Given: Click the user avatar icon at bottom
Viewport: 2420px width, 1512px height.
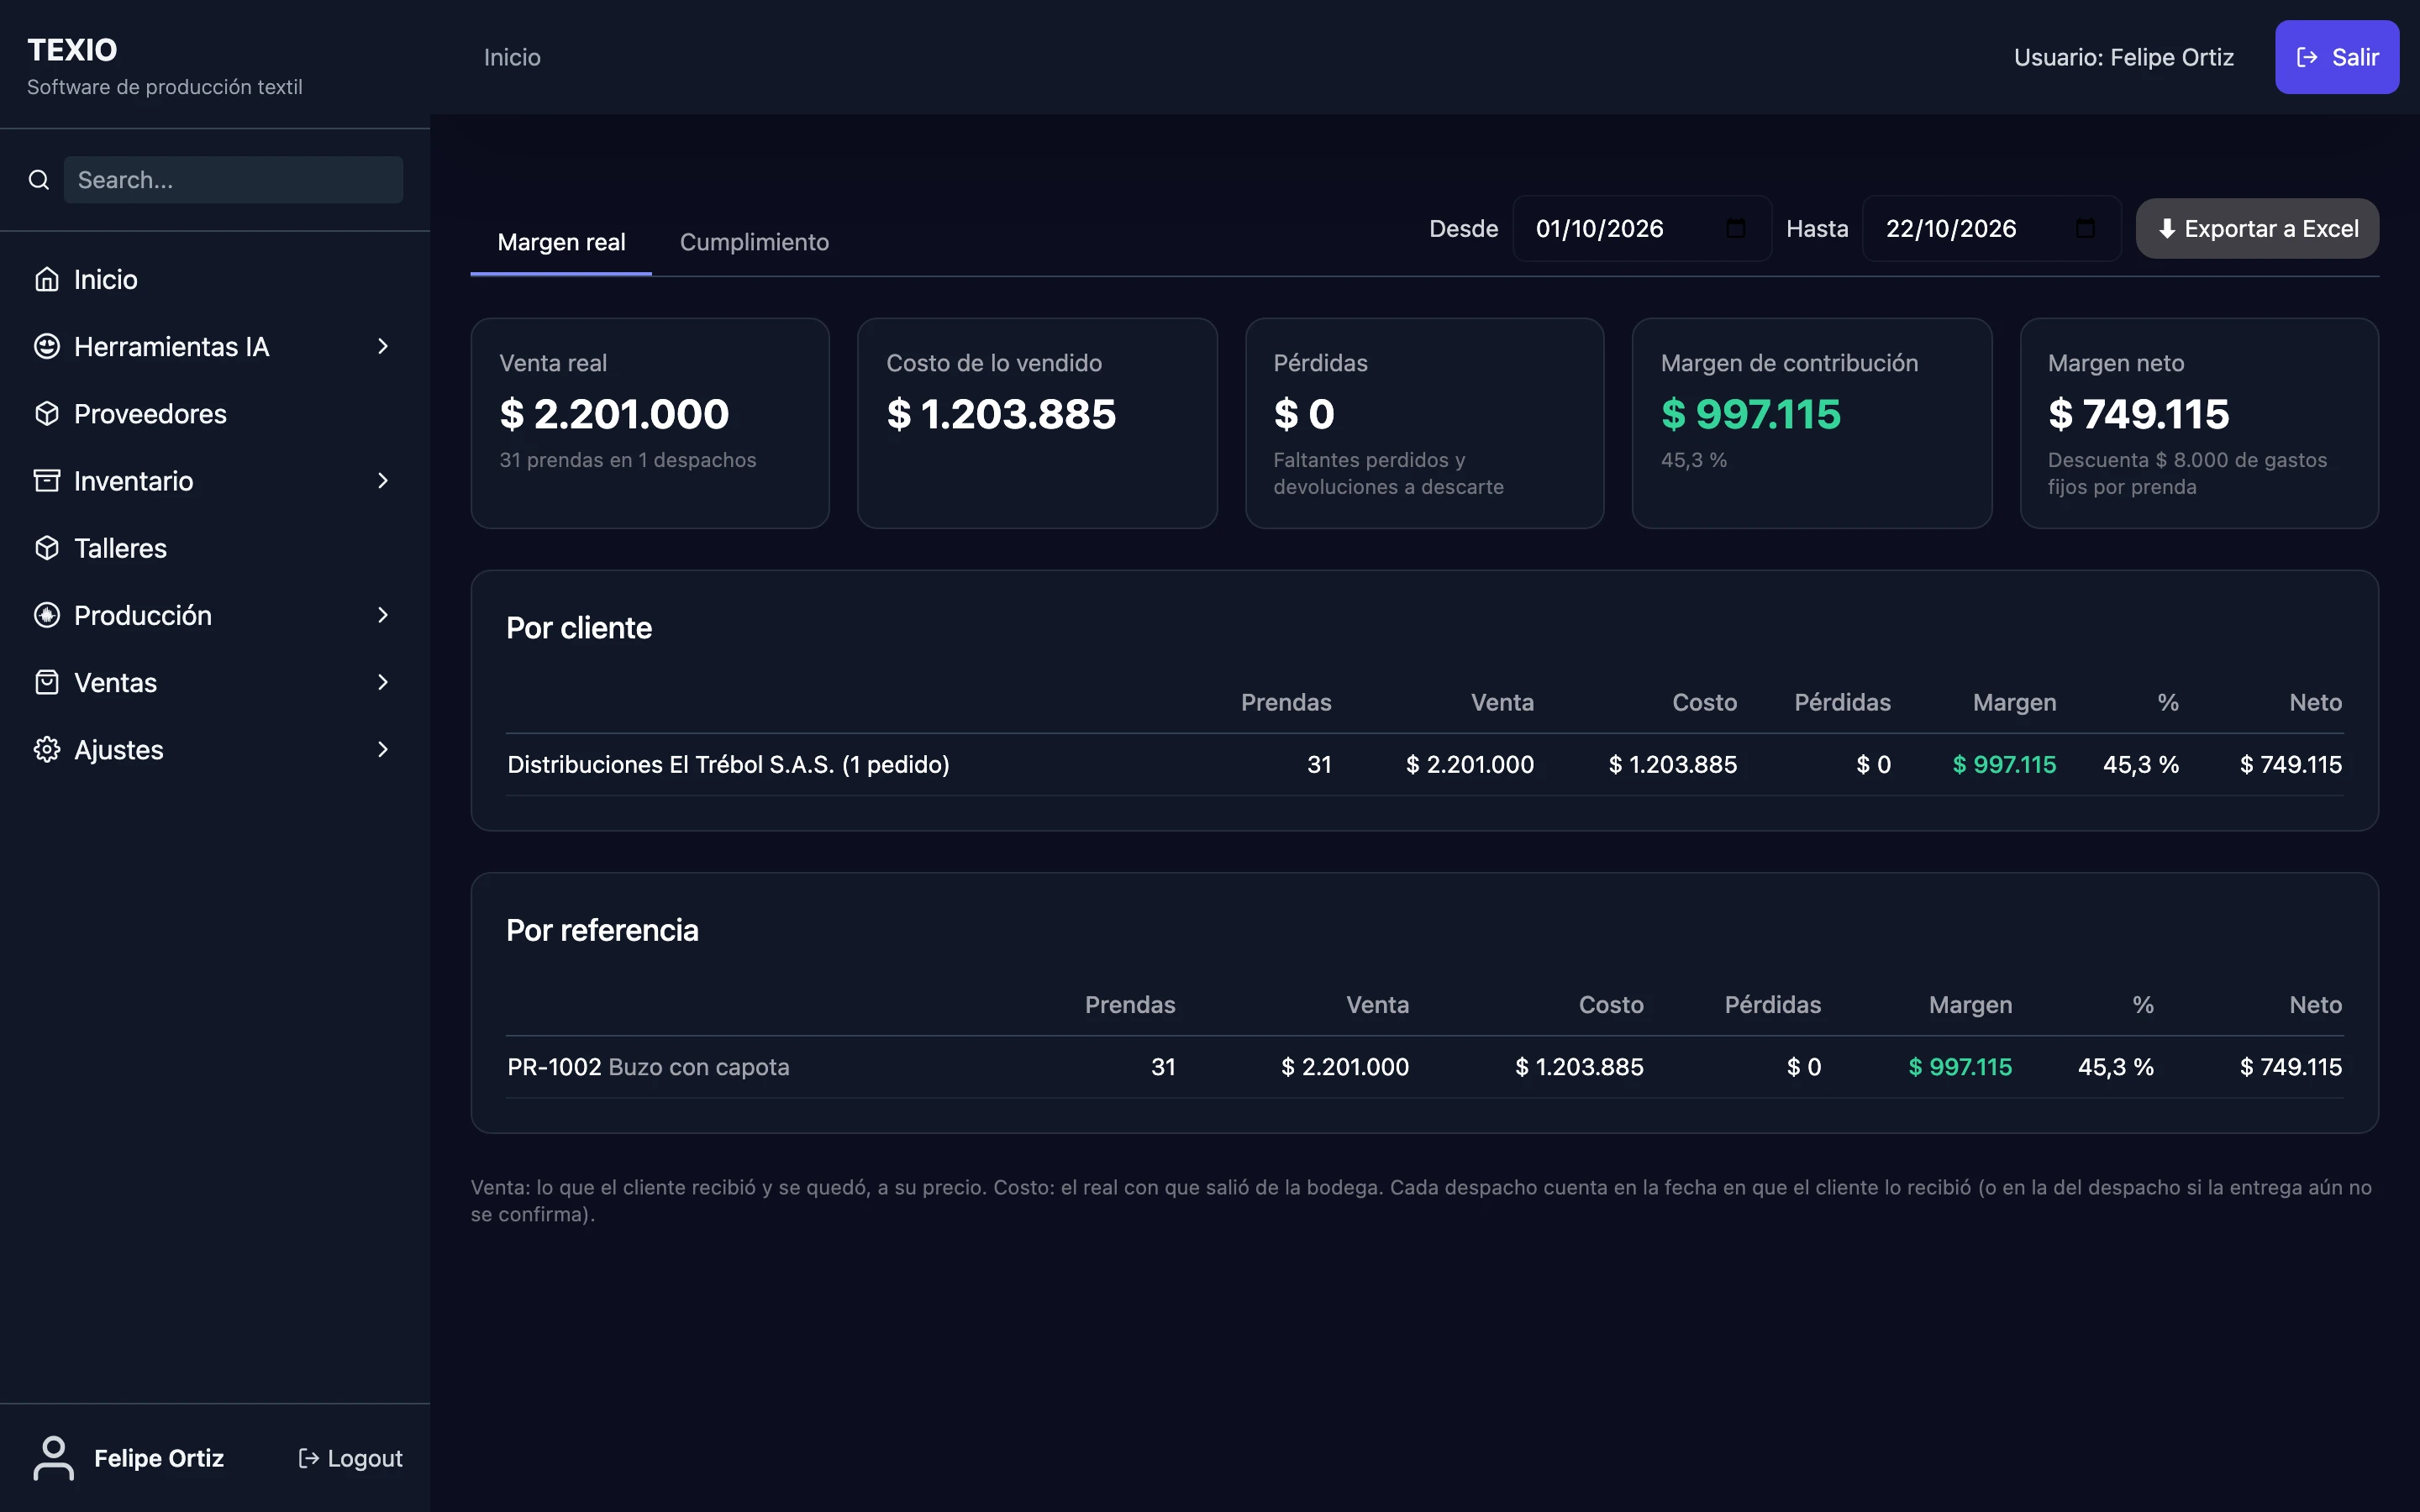Looking at the screenshot, I should click(x=53, y=1458).
